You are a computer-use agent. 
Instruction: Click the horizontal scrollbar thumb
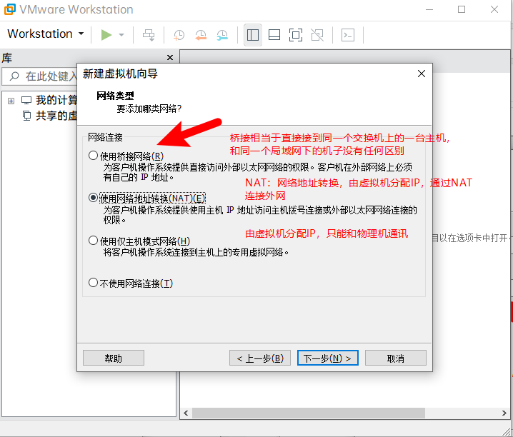309,413
